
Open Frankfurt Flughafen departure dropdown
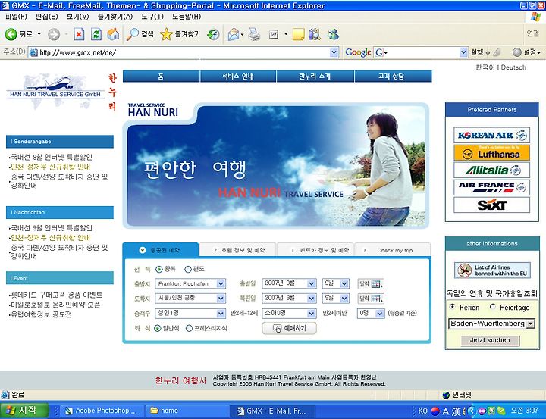click(x=190, y=284)
